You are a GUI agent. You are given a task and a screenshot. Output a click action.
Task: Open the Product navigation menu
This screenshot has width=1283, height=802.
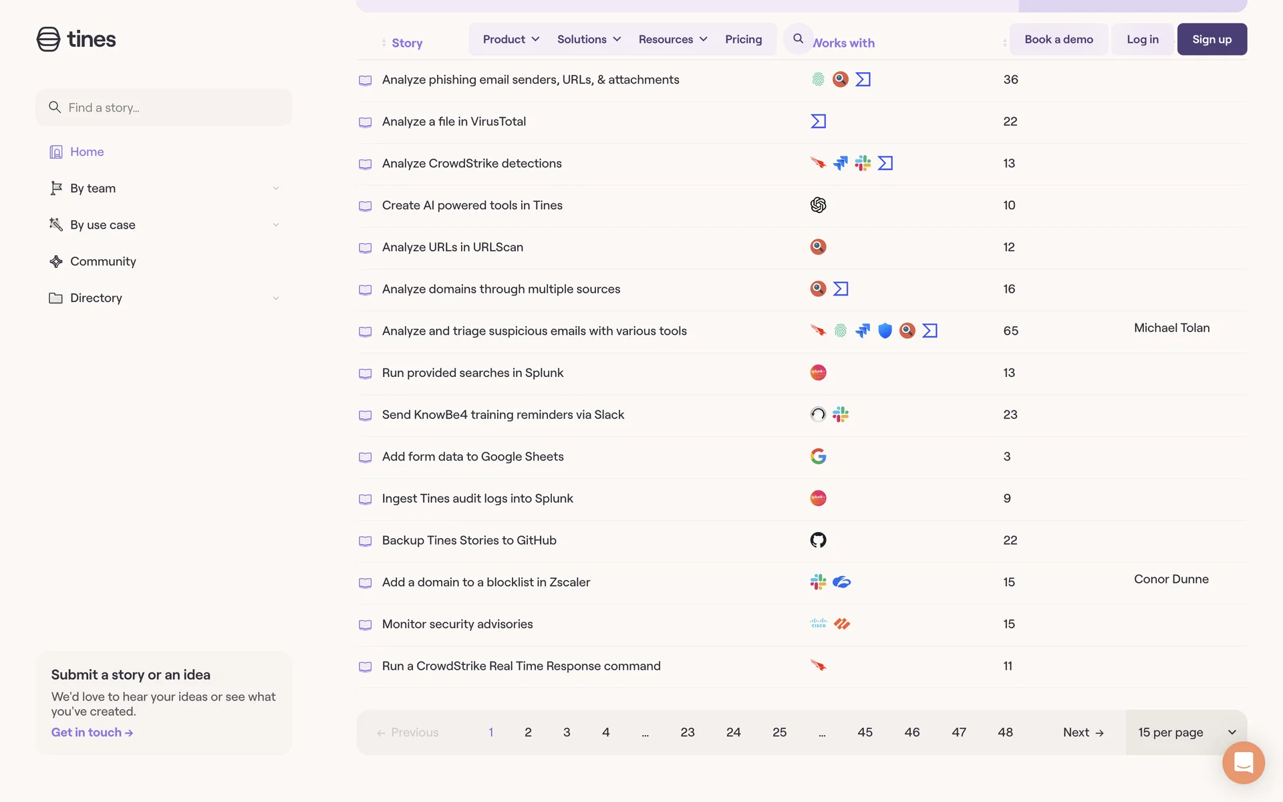pyautogui.click(x=511, y=39)
